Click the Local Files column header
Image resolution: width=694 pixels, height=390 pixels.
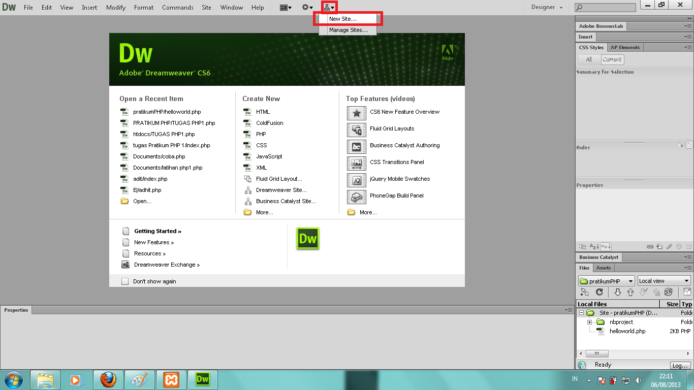(618, 304)
